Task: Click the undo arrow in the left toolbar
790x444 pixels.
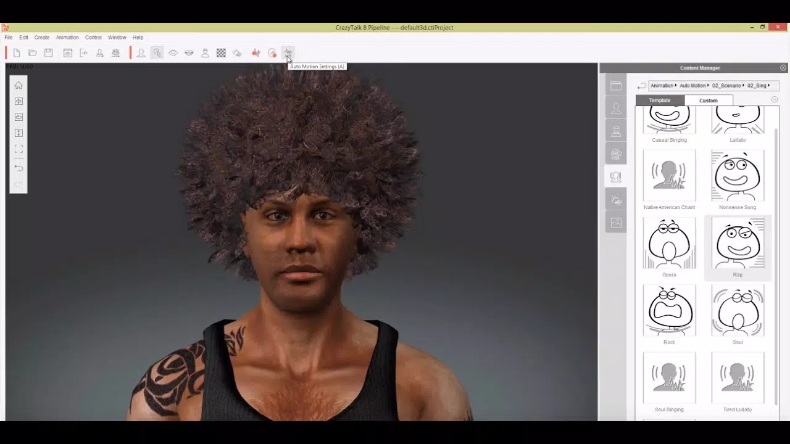Action: point(19,168)
